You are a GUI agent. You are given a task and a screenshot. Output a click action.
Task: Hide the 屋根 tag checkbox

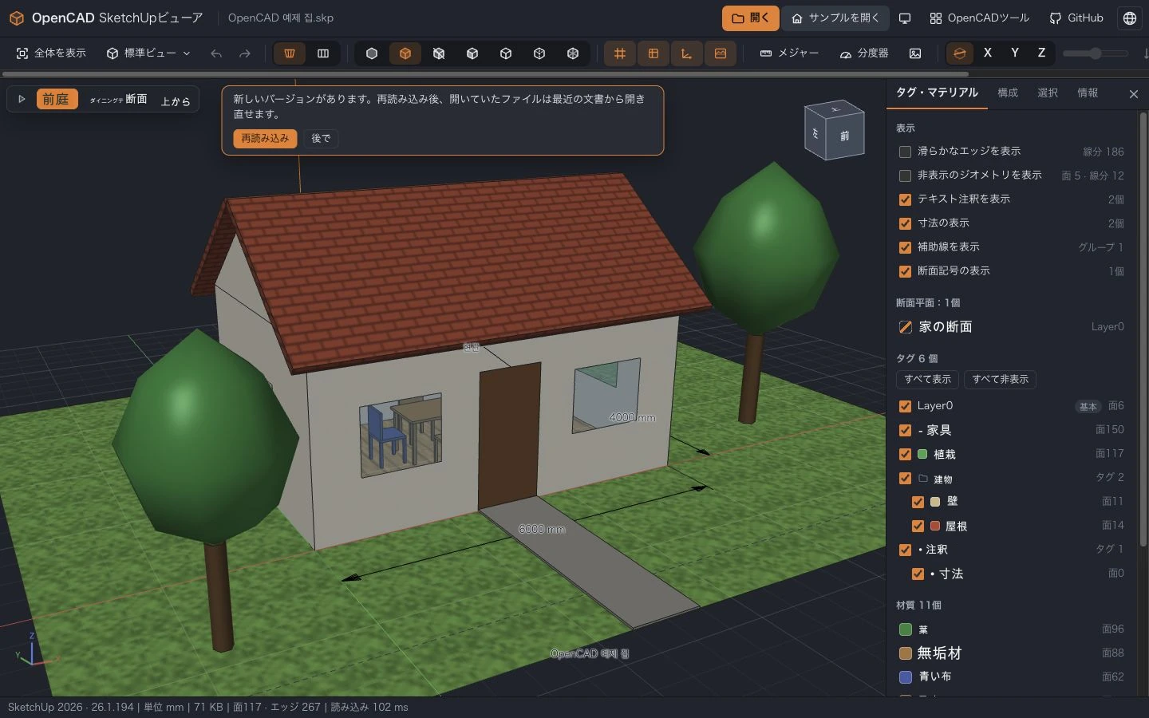tap(918, 526)
